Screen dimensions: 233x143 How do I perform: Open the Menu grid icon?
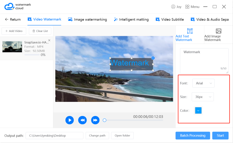pyautogui.click(x=187, y=7)
